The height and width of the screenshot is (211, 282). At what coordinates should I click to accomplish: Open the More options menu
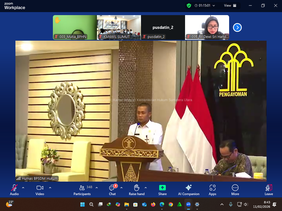click(x=235, y=190)
